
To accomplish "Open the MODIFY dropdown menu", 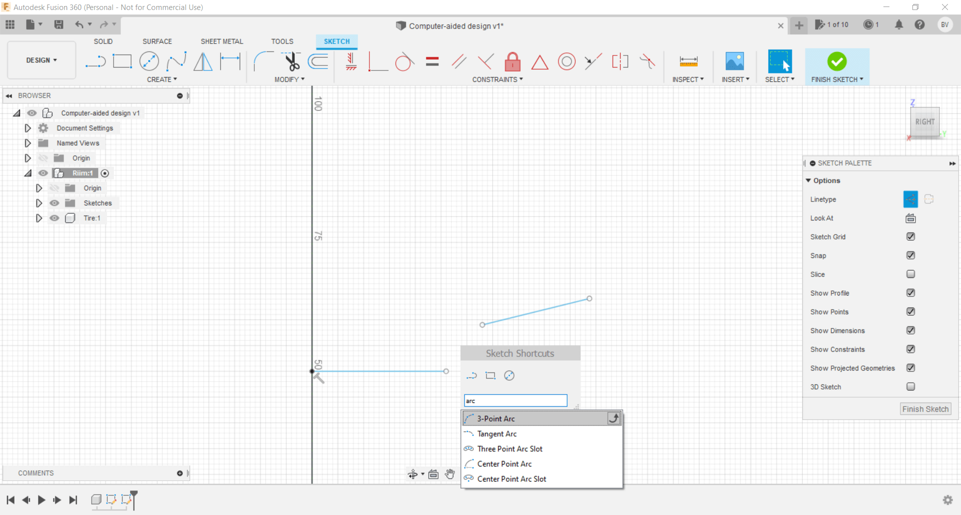I will click(289, 79).
